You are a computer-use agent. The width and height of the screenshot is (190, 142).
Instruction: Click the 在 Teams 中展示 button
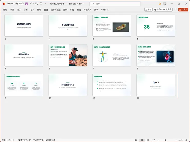[x=163, y=10]
